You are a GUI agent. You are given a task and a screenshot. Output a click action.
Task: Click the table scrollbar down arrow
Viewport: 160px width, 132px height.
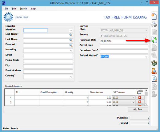[146, 104]
